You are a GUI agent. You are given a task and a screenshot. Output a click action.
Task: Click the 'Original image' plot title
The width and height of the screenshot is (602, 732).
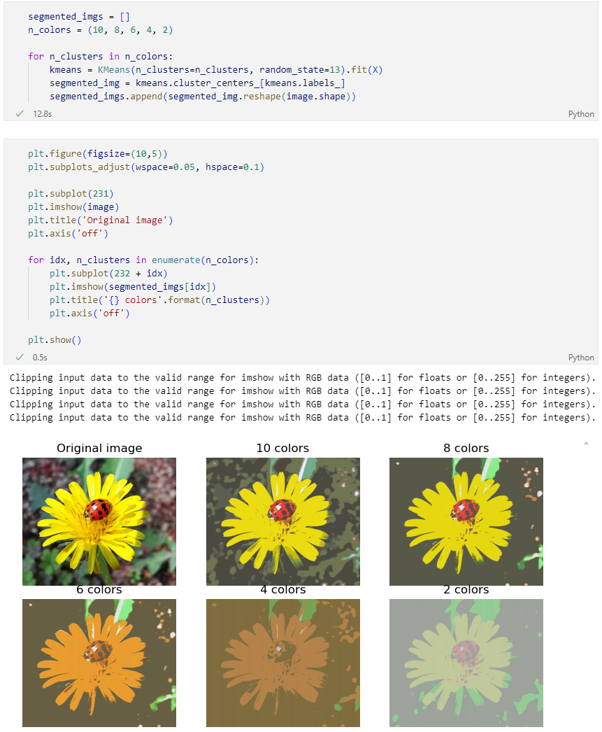click(99, 448)
